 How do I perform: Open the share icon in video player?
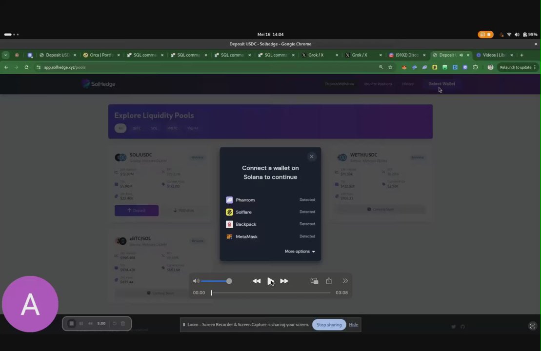click(329, 281)
